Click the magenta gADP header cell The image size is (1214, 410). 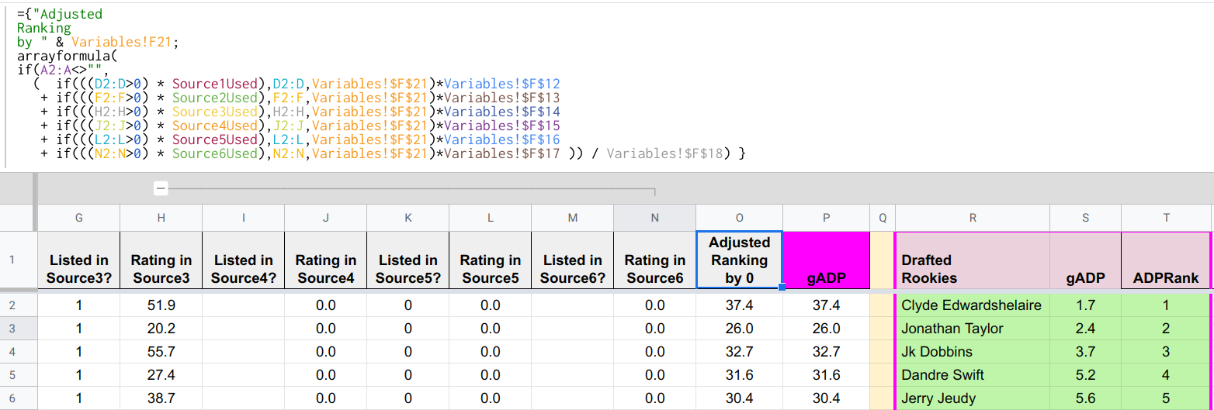[x=826, y=260]
